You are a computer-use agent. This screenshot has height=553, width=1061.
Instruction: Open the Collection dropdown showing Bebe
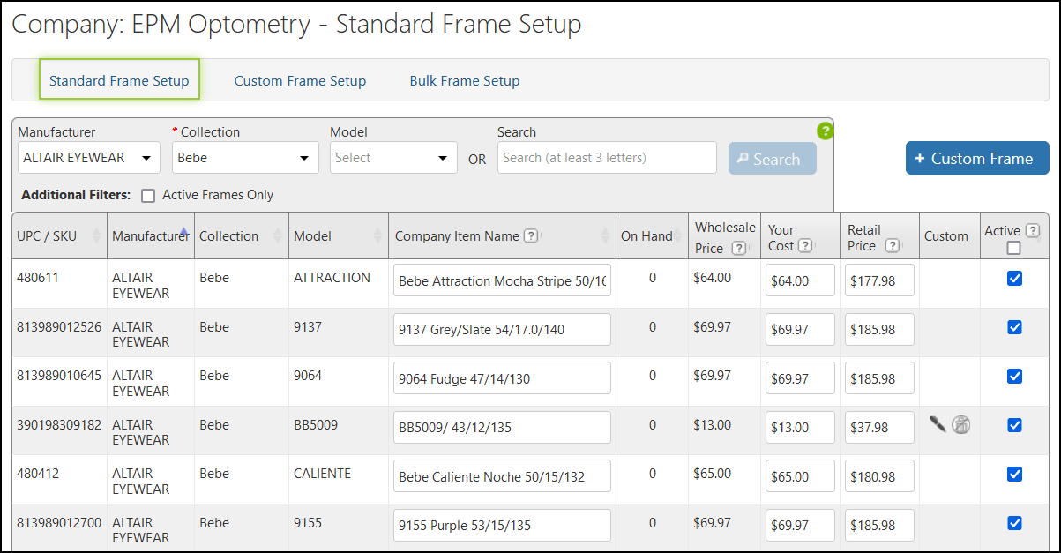click(x=245, y=157)
